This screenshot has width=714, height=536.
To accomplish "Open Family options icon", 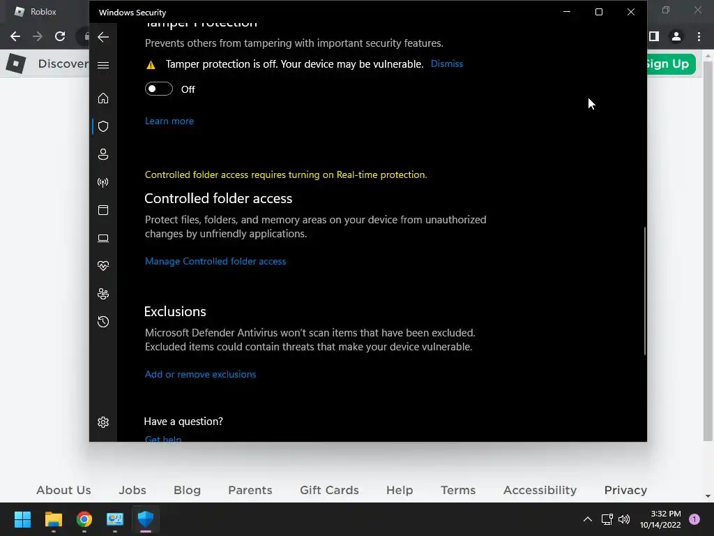I will pyautogui.click(x=103, y=294).
